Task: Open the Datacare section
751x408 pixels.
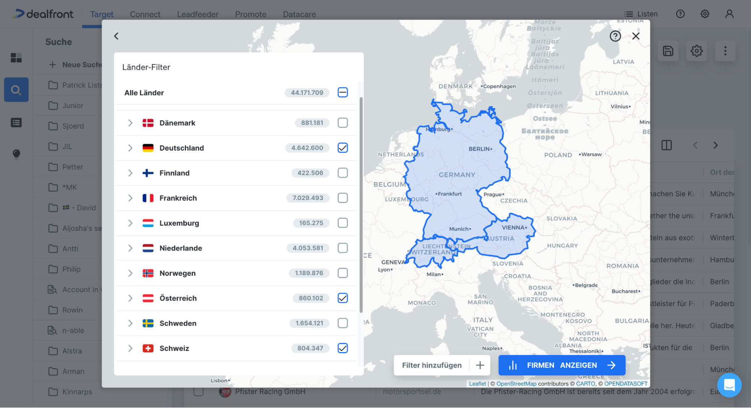Action: tap(299, 14)
